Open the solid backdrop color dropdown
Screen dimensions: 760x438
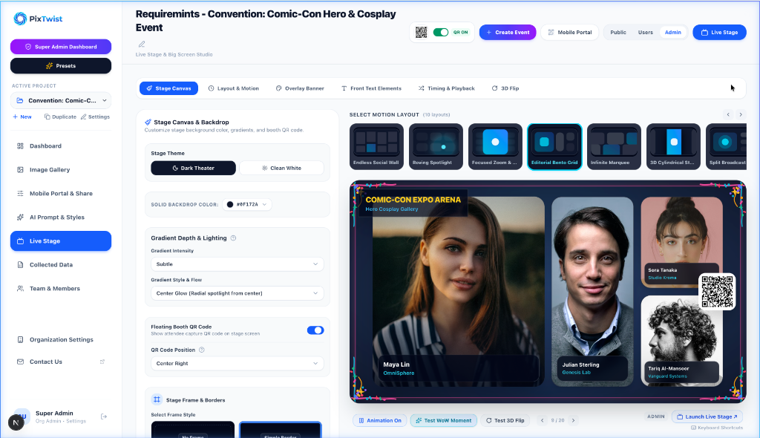tap(246, 204)
